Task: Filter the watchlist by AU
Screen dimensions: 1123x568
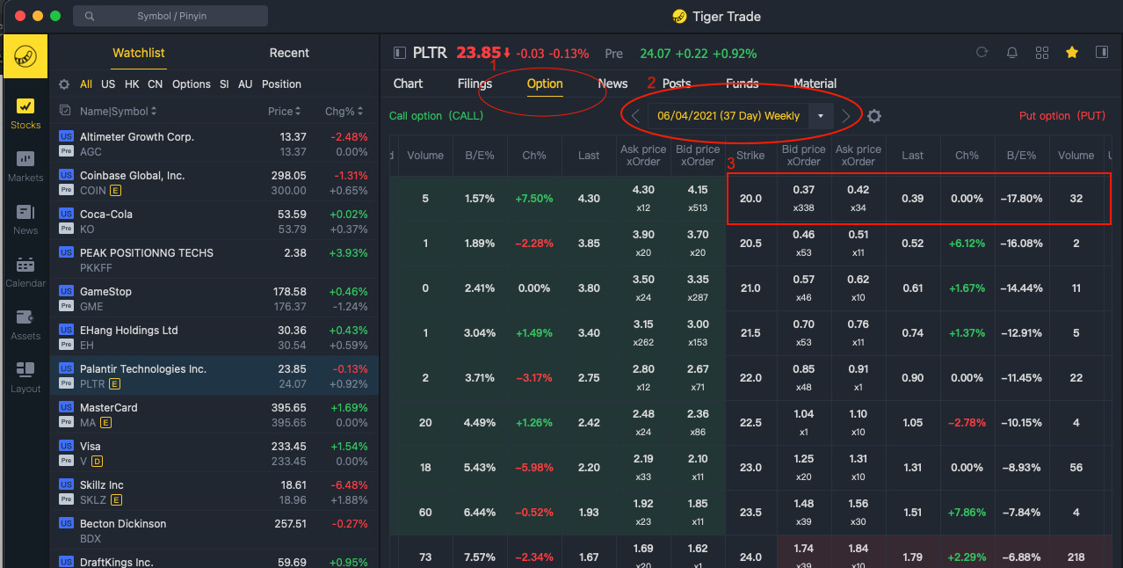Action: click(245, 84)
